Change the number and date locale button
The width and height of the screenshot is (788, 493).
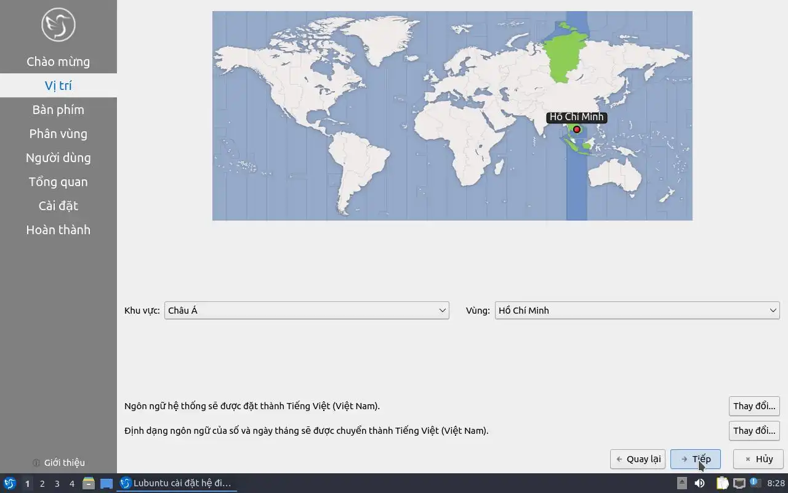tap(754, 430)
